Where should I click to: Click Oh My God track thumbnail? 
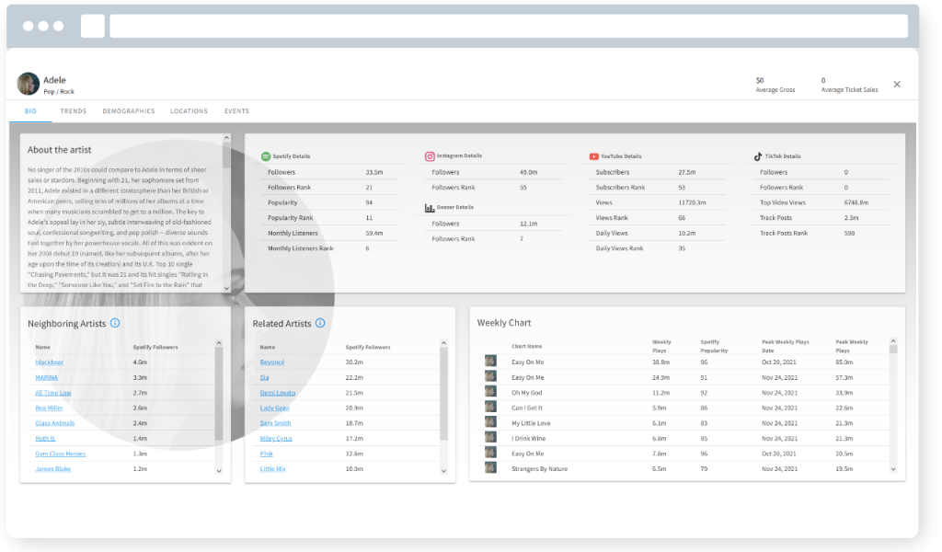click(490, 393)
